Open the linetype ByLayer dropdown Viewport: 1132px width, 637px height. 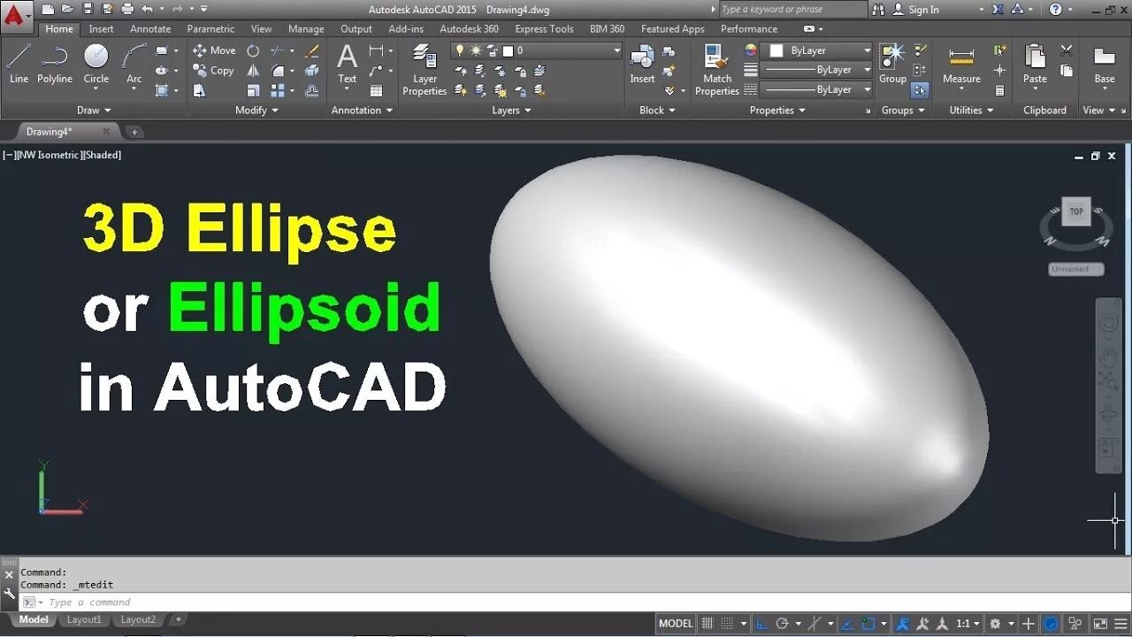point(817,89)
